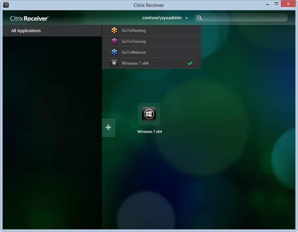Click the plus add-apps button
The width and height of the screenshot is (298, 232).
[x=109, y=128]
